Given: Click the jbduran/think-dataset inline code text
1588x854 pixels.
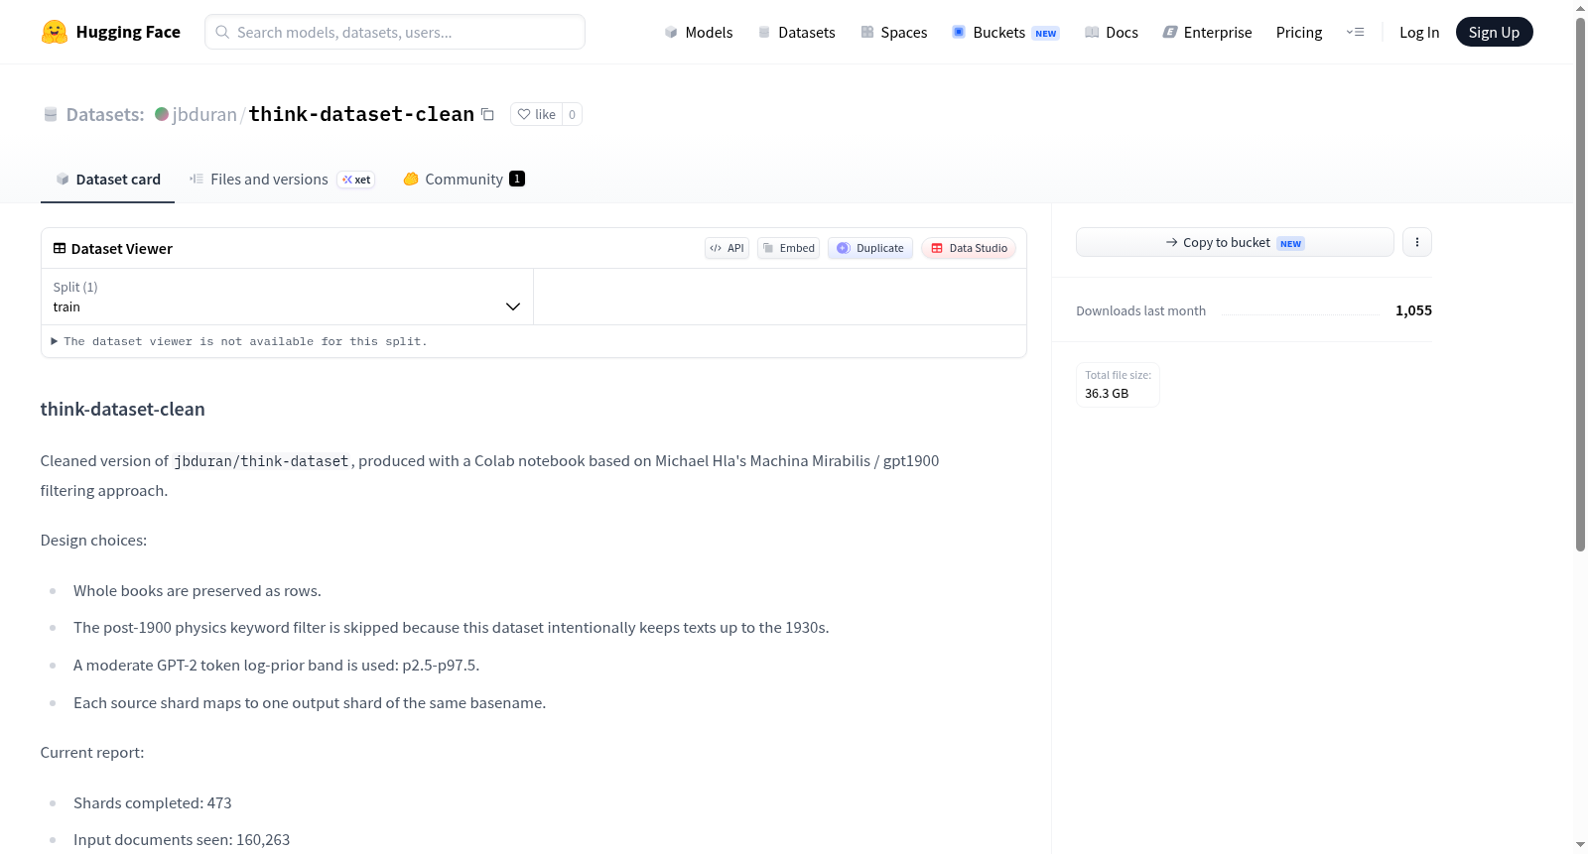Looking at the screenshot, I should tap(262, 461).
